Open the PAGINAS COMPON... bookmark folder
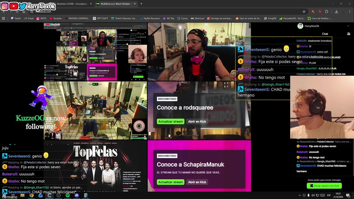The width and height of the screenshot is (354, 199). [77, 19]
